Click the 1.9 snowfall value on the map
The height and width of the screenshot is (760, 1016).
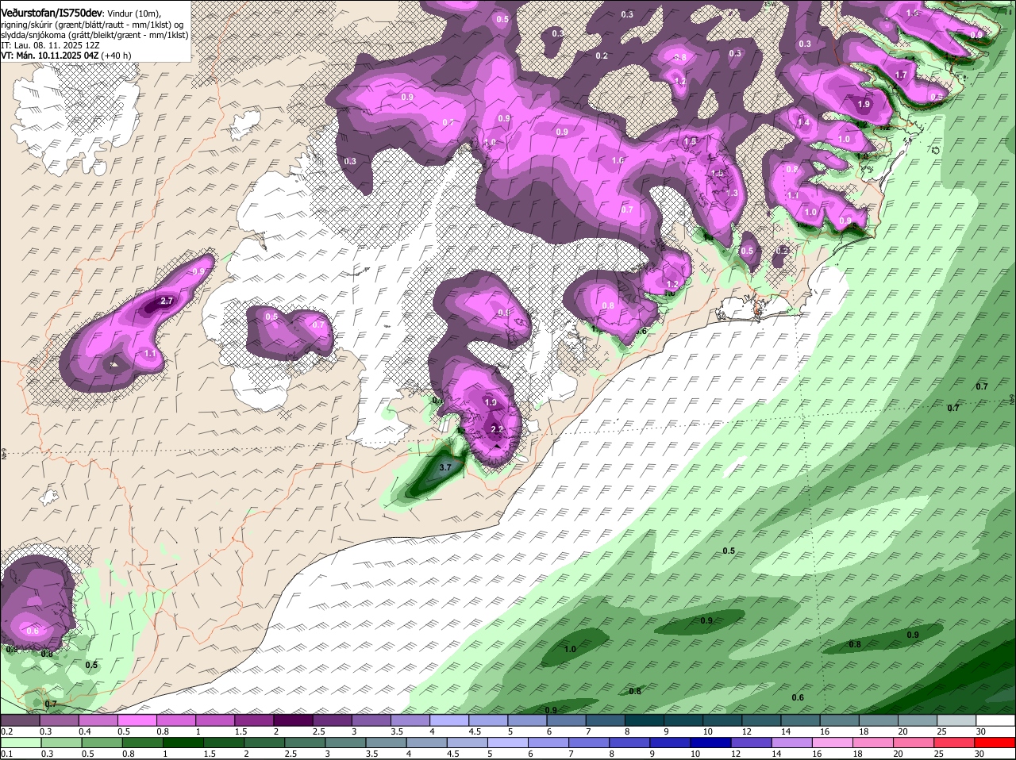(x=864, y=105)
